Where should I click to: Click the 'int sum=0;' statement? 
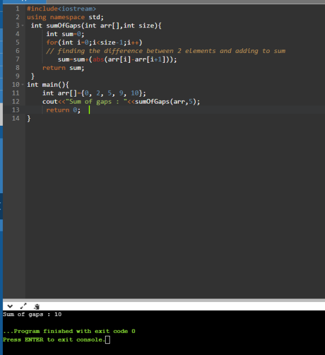(65, 34)
